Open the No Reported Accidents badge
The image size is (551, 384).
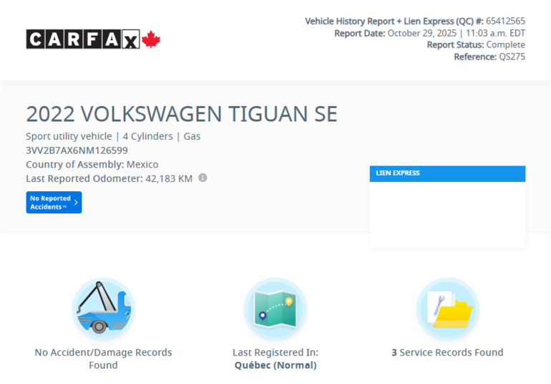(51, 203)
